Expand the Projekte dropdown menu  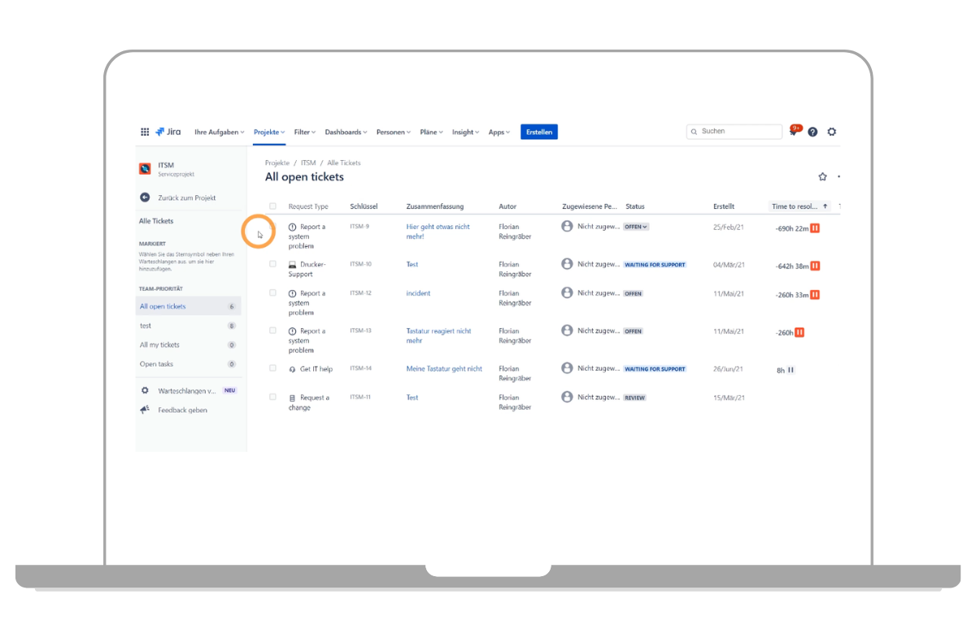point(269,132)
